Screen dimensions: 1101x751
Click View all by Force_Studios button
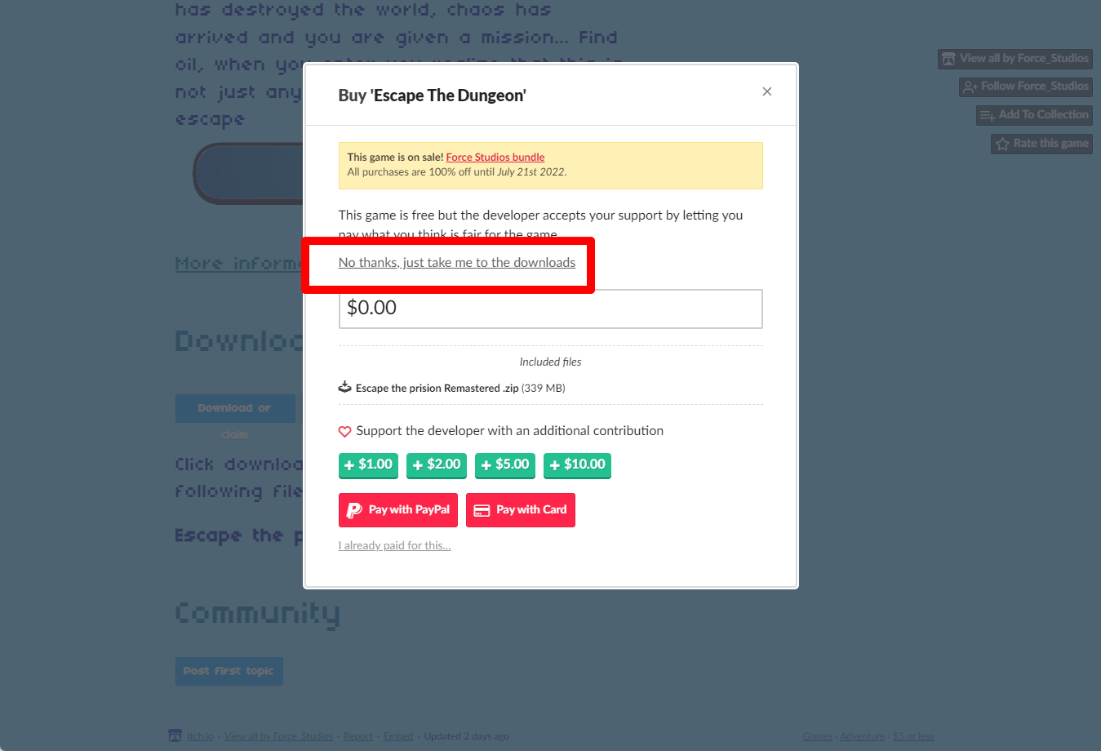click(x=1015, y=59)
